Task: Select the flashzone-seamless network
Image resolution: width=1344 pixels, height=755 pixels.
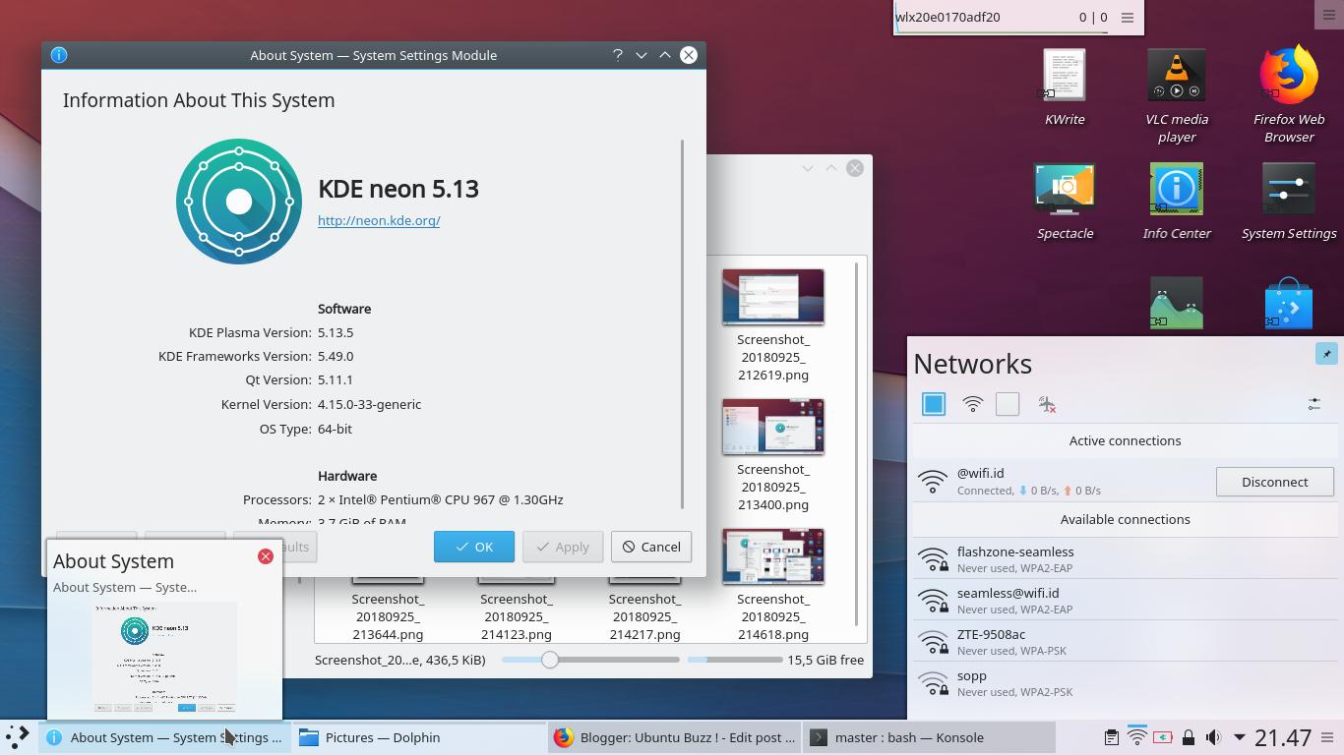Action: point(1125,559)
